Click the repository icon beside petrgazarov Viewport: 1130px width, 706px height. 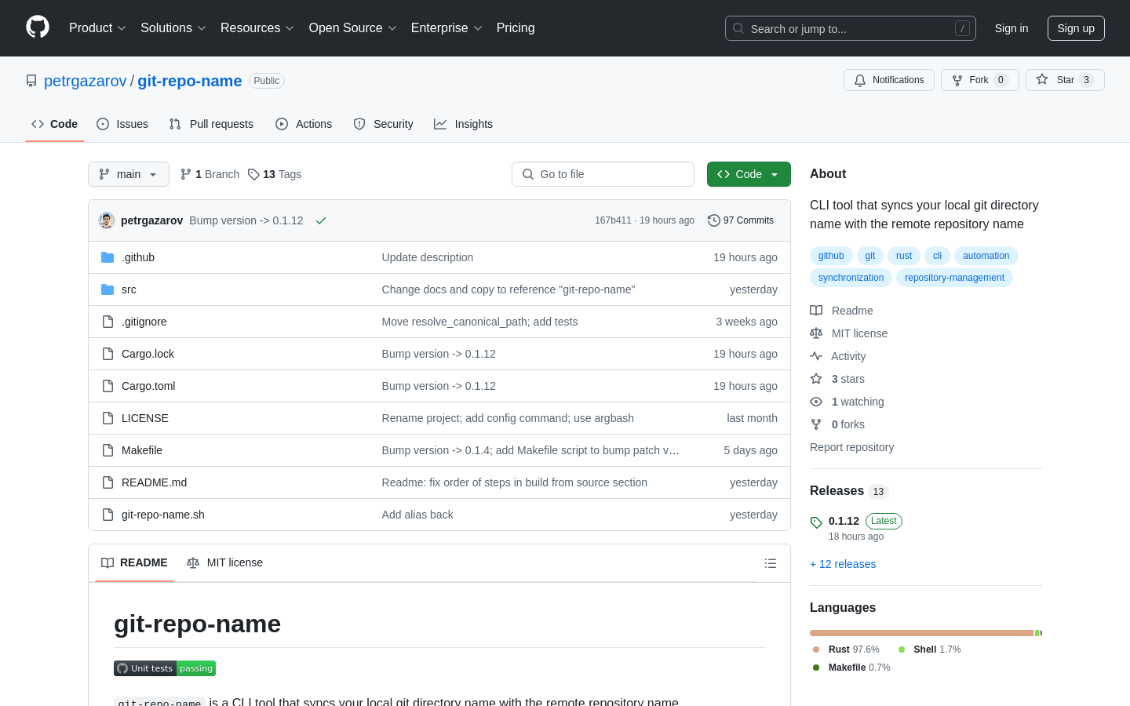tap(31, 81)
